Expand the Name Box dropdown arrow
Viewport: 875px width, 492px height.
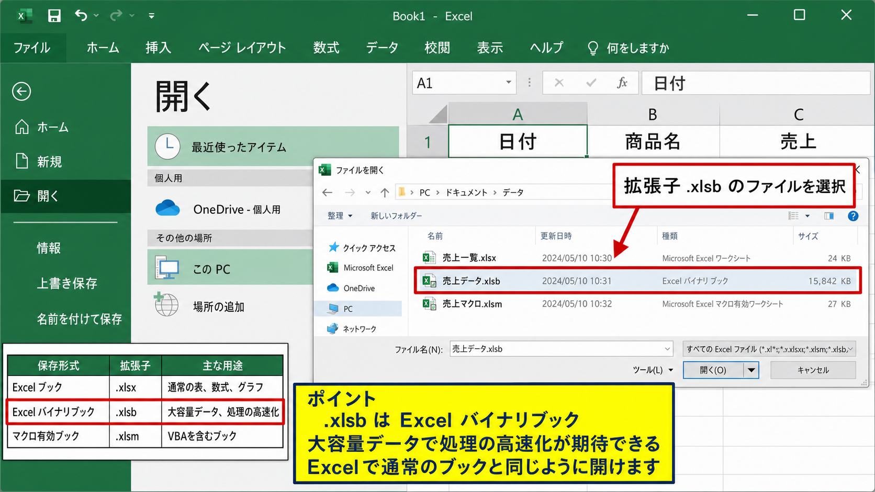(508, 83)
